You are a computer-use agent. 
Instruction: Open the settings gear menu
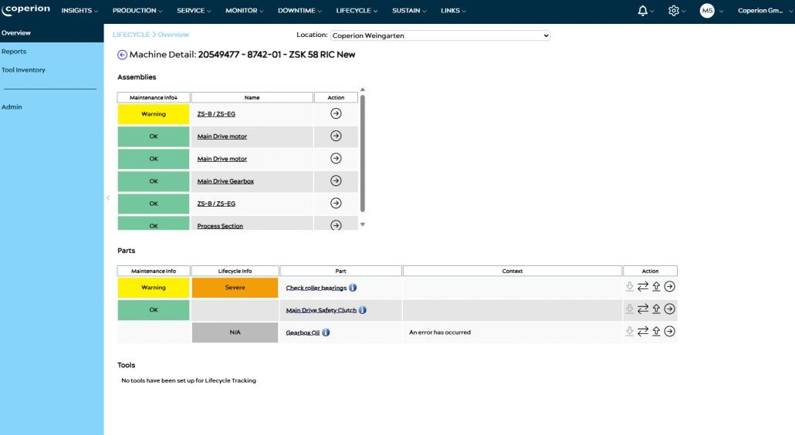tap(673, 11)
